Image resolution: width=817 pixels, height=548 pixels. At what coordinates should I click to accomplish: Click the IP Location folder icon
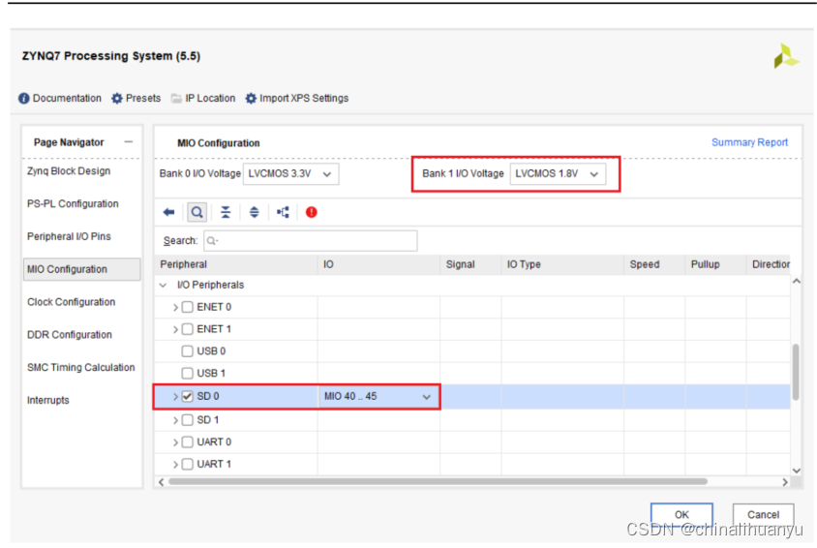176,98
